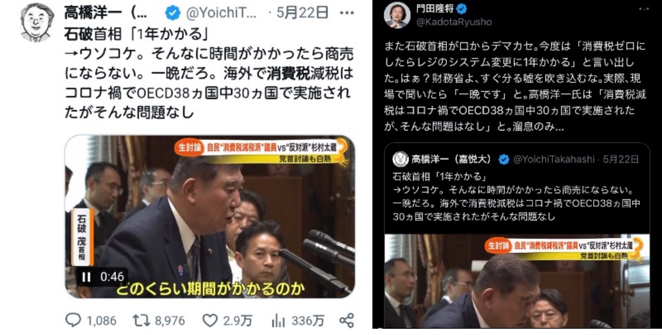Open more options on 門田隆将 tweet

click(x=644, y=8)
